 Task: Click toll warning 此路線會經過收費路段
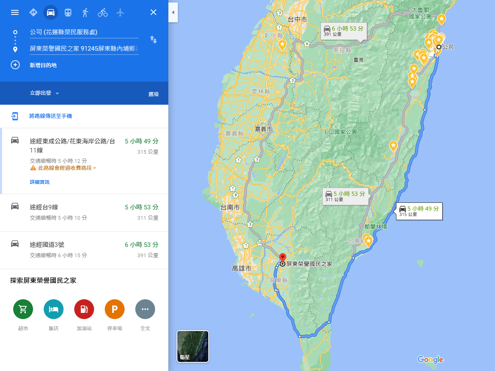pyautogui.click(x=64, y=168)
